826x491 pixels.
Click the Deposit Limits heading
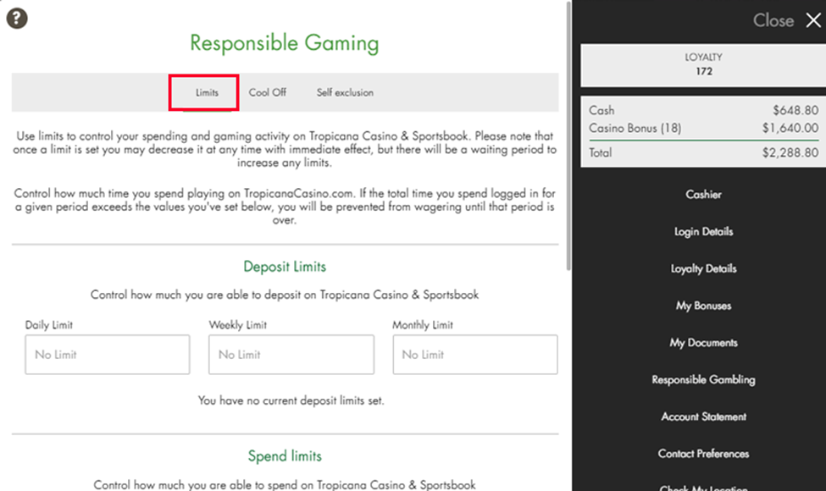coord(285,267)
